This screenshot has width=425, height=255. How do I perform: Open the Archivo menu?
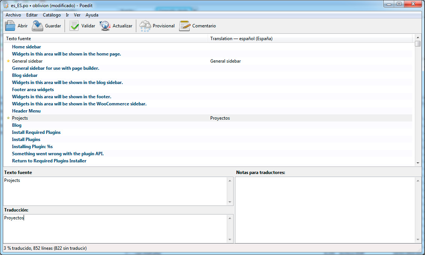coord(13,15)
